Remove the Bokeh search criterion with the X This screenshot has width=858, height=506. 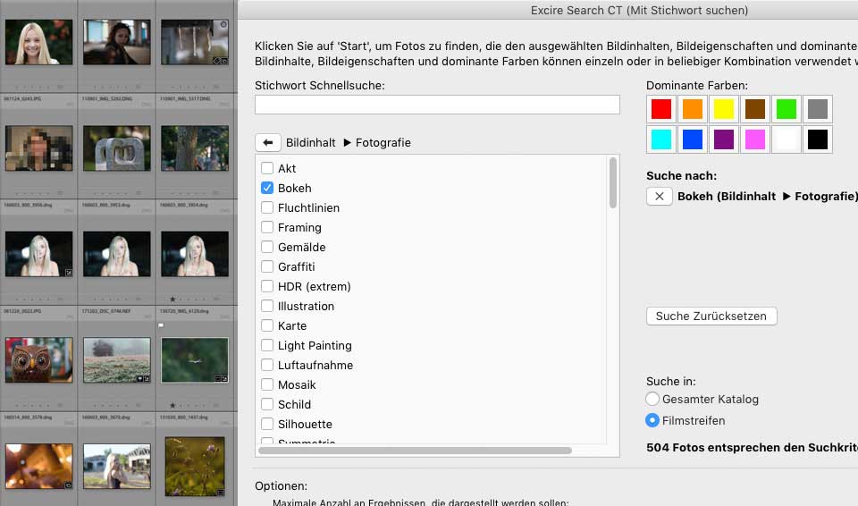(660, 196)
